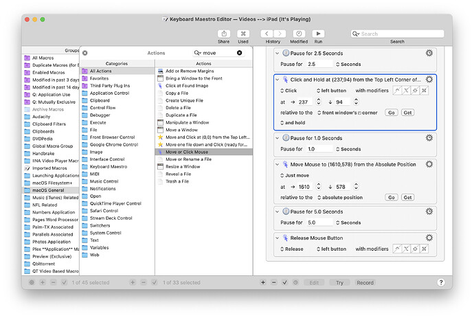Open gear menu for Release Mouse Button action
Image resolution: width=474 pixels, height=318 pixels.
click(x=429, y=238)
